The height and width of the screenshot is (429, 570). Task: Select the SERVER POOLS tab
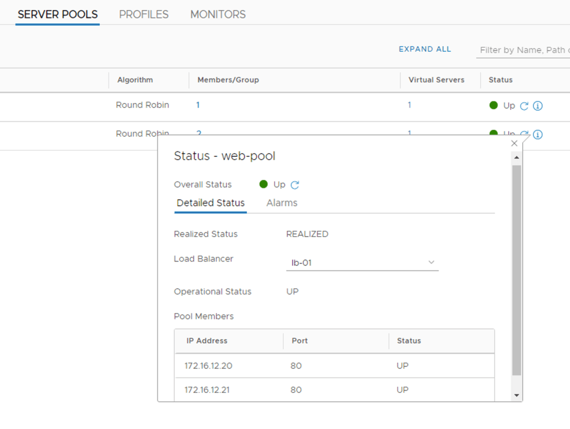point(57,14)
